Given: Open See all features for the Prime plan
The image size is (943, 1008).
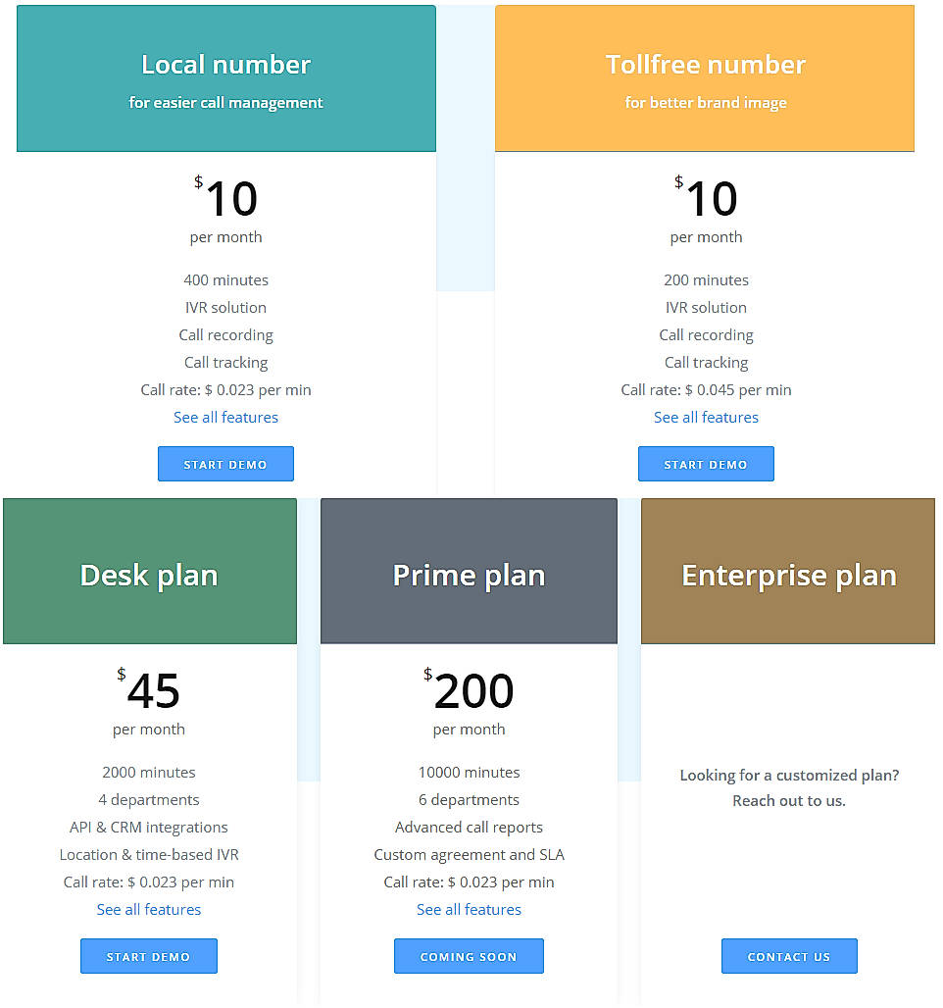Looking at the screenshot, I should pyautogui.click(x=469, y=909).
